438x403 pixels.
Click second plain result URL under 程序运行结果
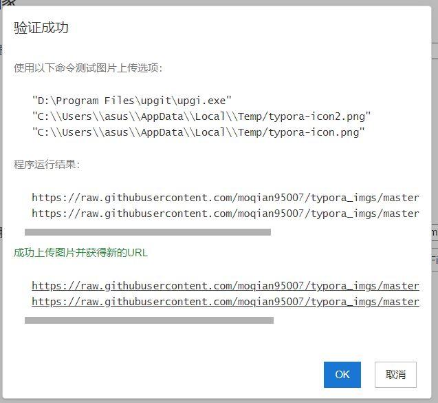coord(226,214)
